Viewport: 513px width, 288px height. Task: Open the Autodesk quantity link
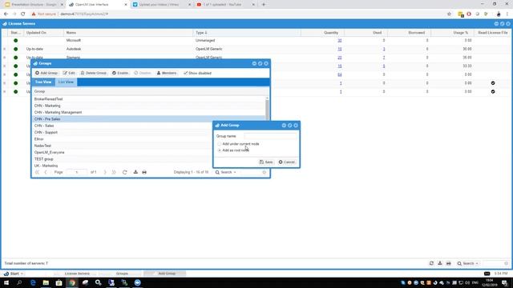[340, 49]
